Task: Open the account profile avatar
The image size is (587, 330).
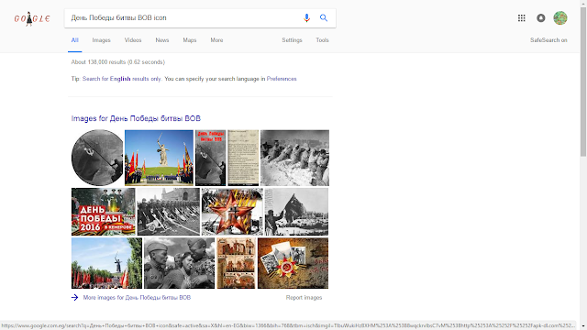Action: coord(560,18)
